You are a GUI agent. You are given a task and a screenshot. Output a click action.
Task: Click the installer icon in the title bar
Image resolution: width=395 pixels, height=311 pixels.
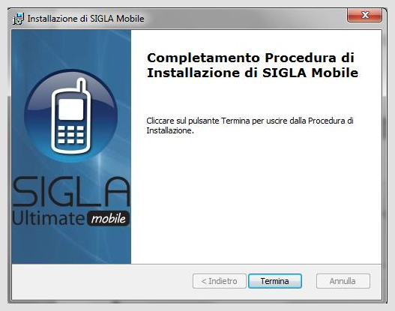coord(19,19)
